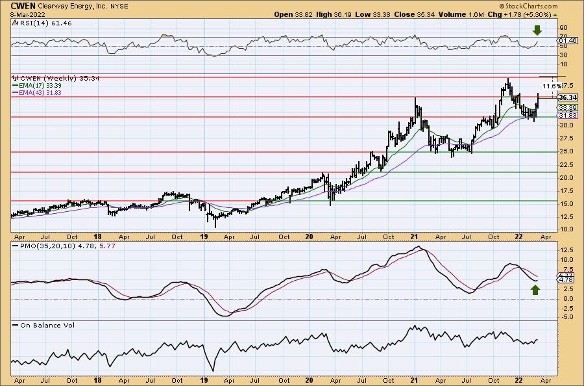Open the StockCharts.com copyright link

(x=528, y=6)
